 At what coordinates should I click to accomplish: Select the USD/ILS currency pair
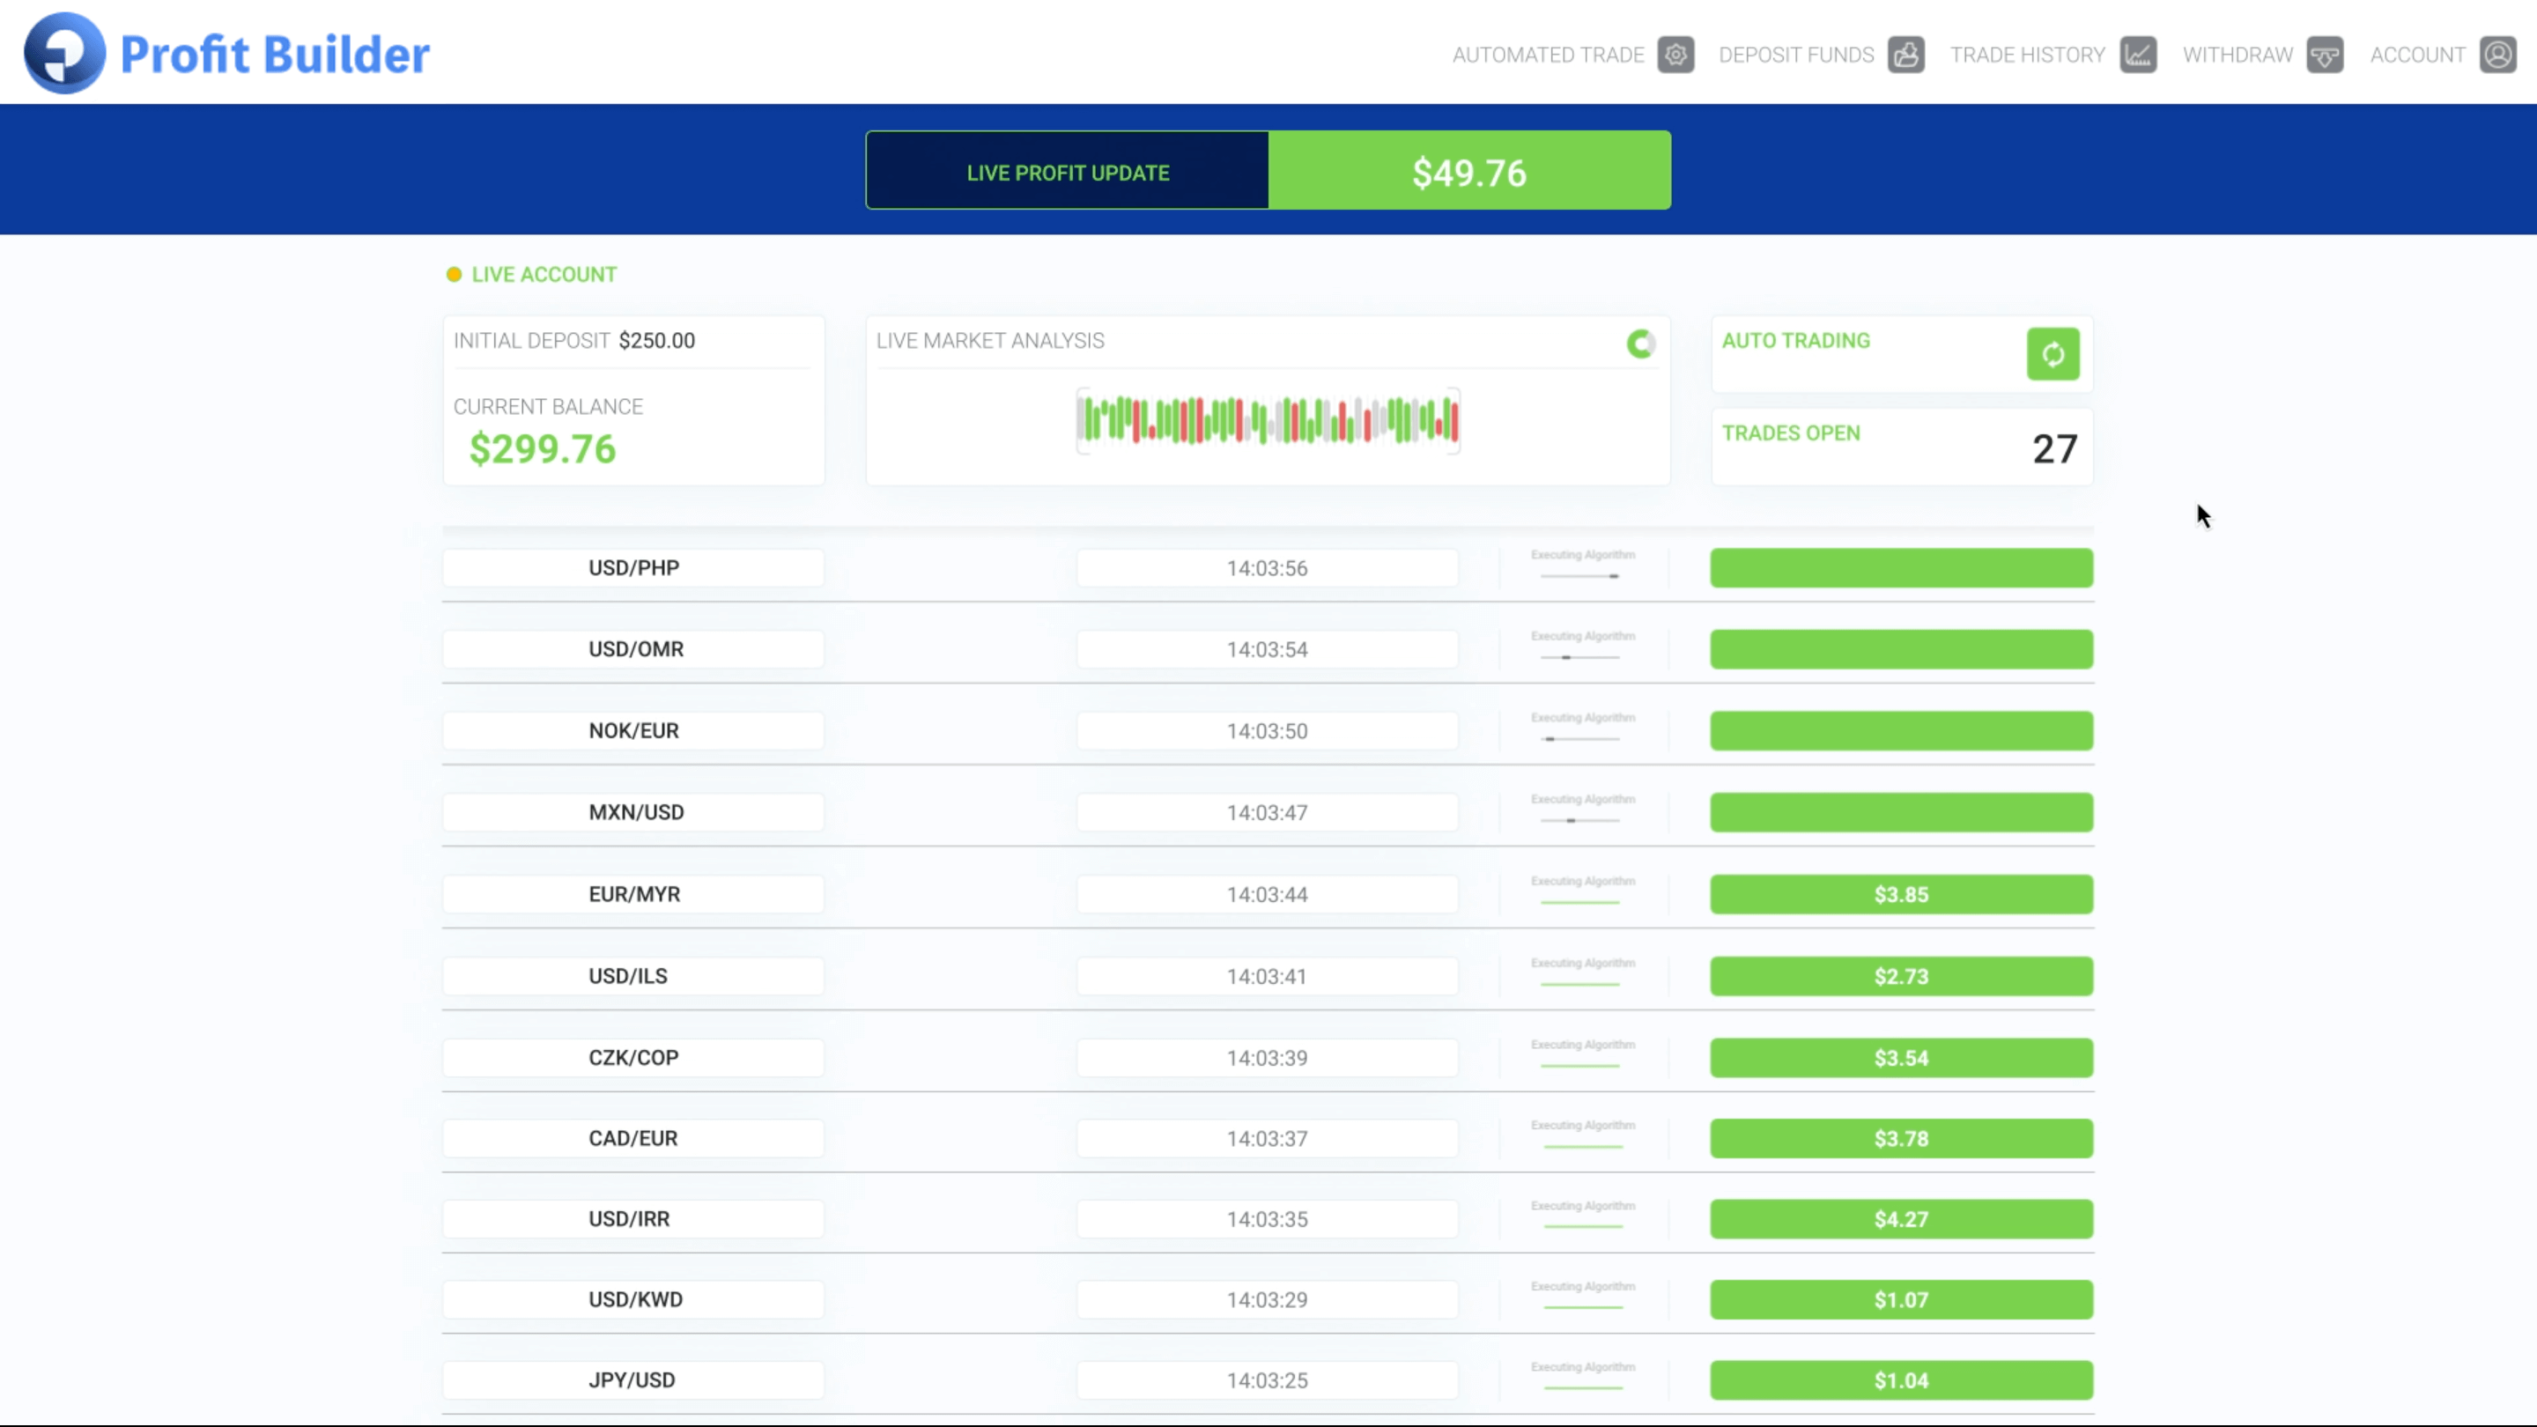[633, 977]
